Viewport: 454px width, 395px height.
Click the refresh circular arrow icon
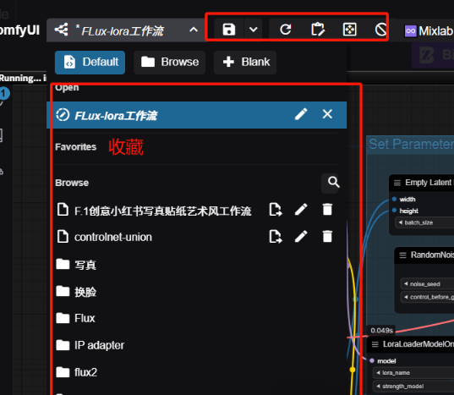point(286,30)
